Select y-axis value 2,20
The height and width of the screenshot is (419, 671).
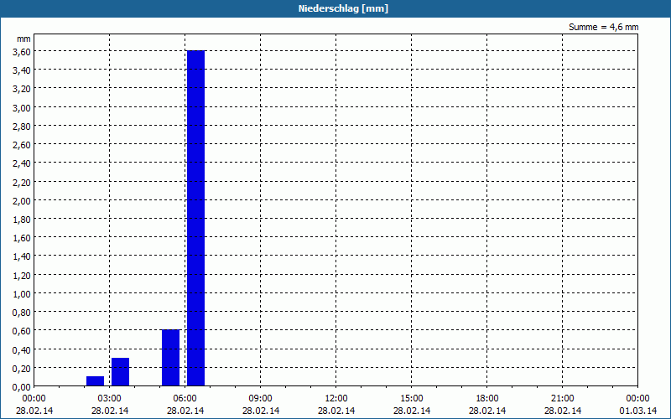pyautogui.click(x=22, y=182)
